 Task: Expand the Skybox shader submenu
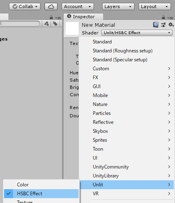[x=126, y=131]
